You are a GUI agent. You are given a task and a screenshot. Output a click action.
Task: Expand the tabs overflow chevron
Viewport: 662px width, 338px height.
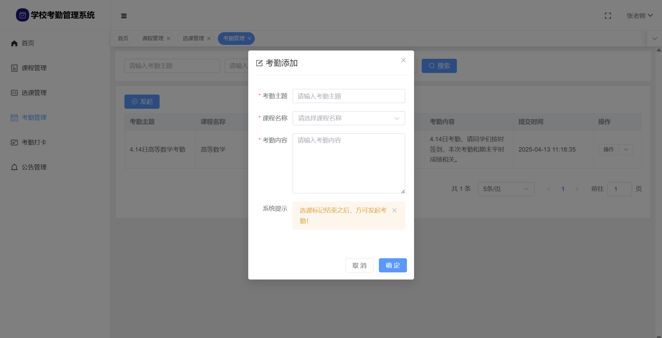pyautogui.click(x=654, y=39)
